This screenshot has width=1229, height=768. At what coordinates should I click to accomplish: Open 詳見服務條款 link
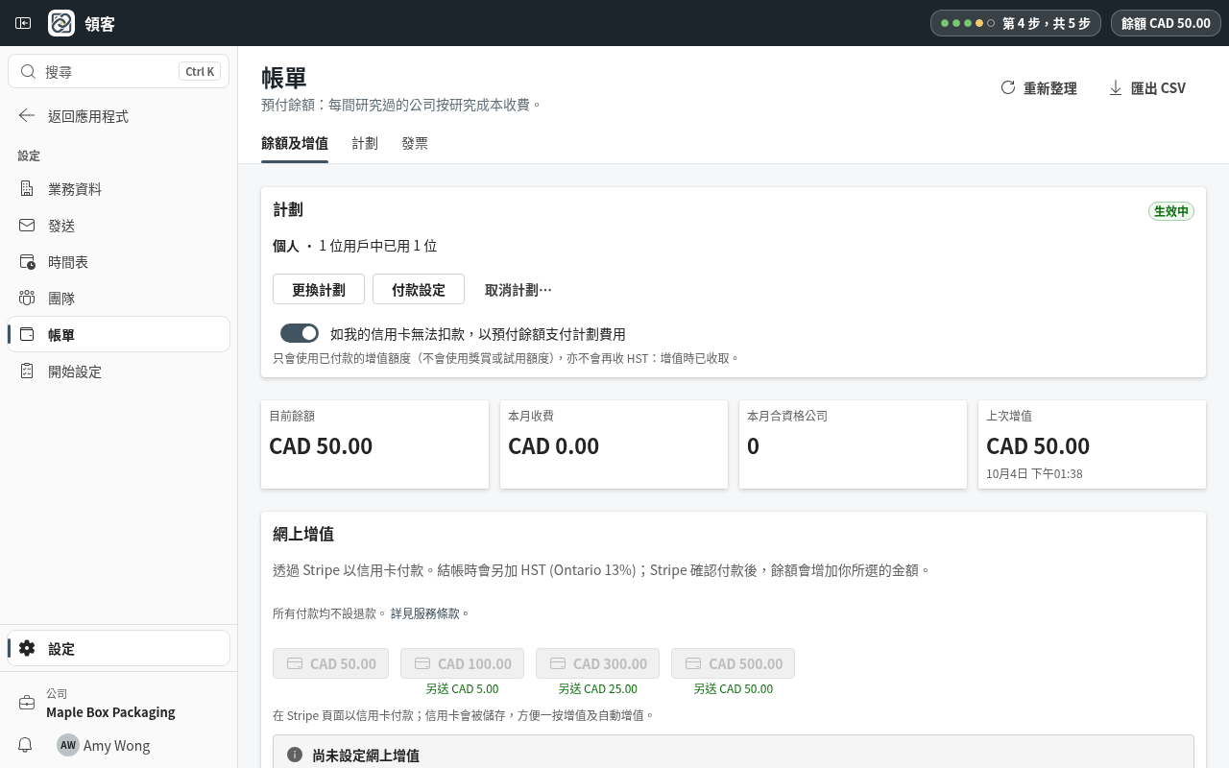coord(425,613)
